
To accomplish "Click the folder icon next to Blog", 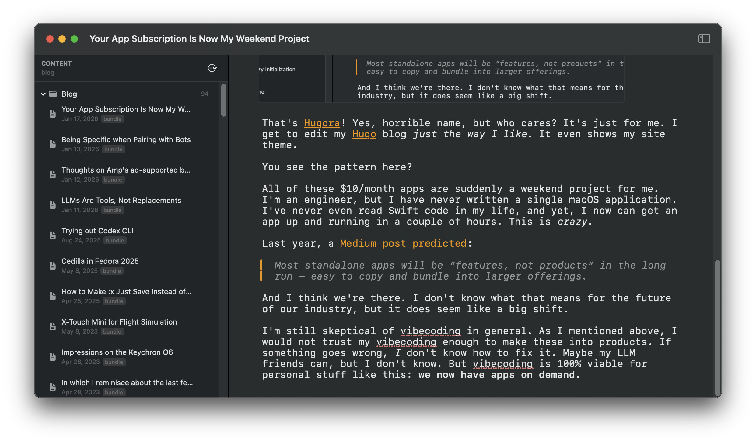I will click(x=53, y=94).
